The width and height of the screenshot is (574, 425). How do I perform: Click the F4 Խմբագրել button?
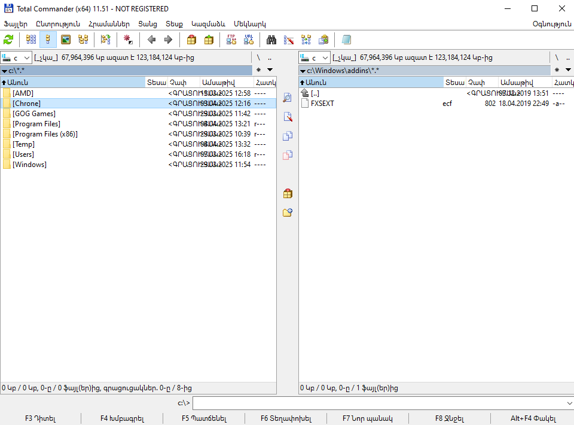click(x=122, y=418)
